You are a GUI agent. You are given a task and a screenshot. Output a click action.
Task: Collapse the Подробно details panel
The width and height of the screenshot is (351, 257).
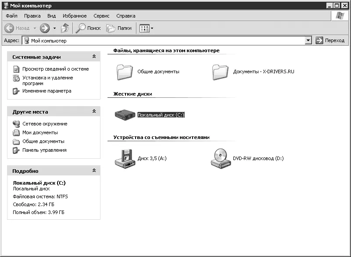94,171
